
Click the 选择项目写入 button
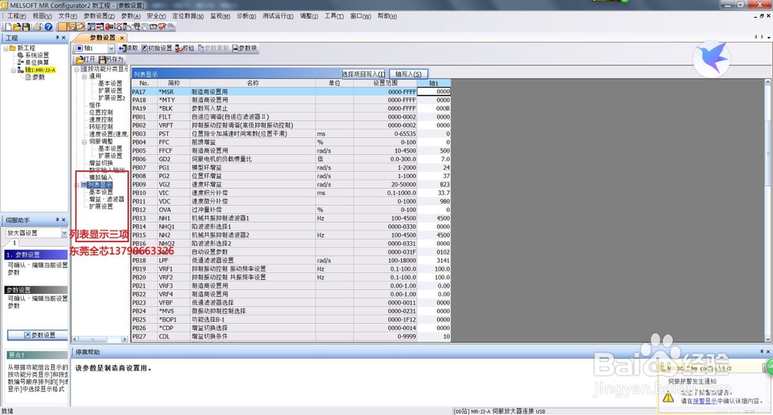click(x=364, y=74)
